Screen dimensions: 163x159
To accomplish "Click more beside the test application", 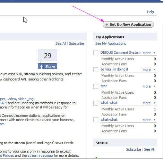I will [x=147, y=86].
